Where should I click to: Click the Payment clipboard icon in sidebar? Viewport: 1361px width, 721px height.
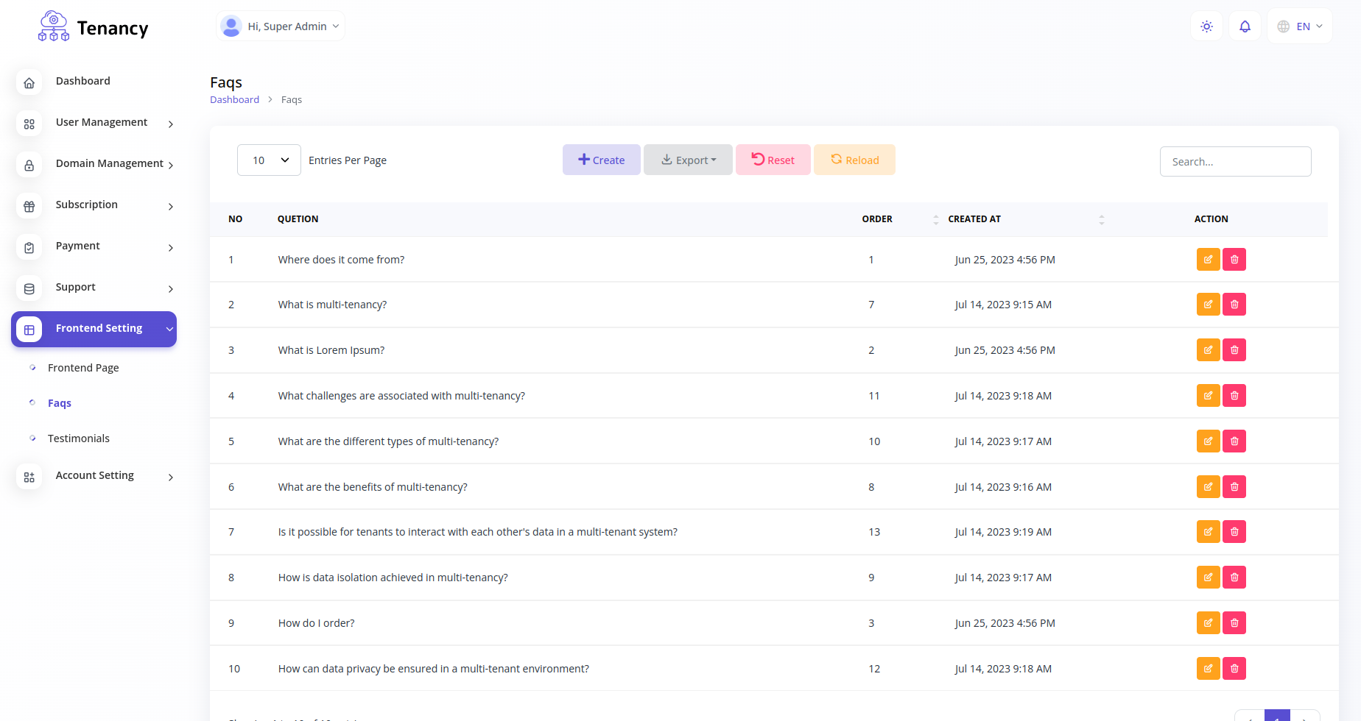point(29,247)
